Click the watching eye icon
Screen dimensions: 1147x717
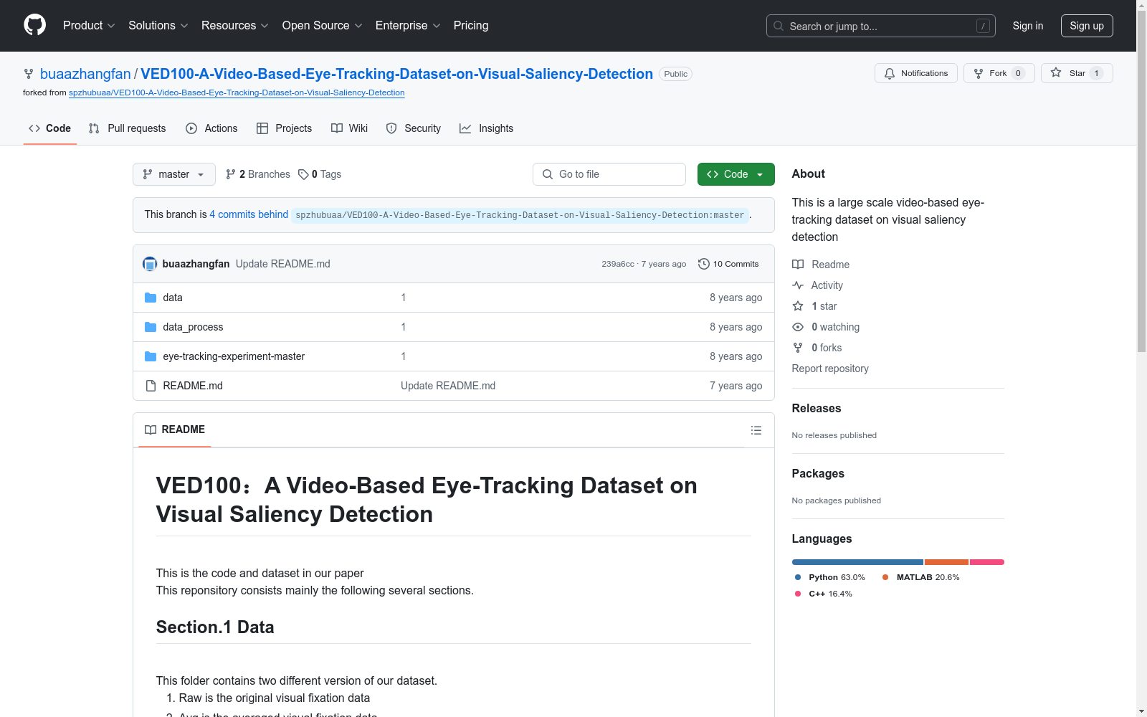(798, 327)
